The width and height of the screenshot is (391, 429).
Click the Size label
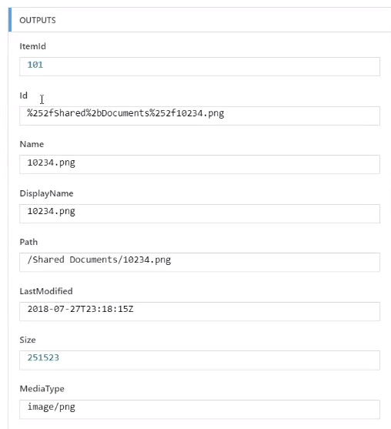click(28, 340)
